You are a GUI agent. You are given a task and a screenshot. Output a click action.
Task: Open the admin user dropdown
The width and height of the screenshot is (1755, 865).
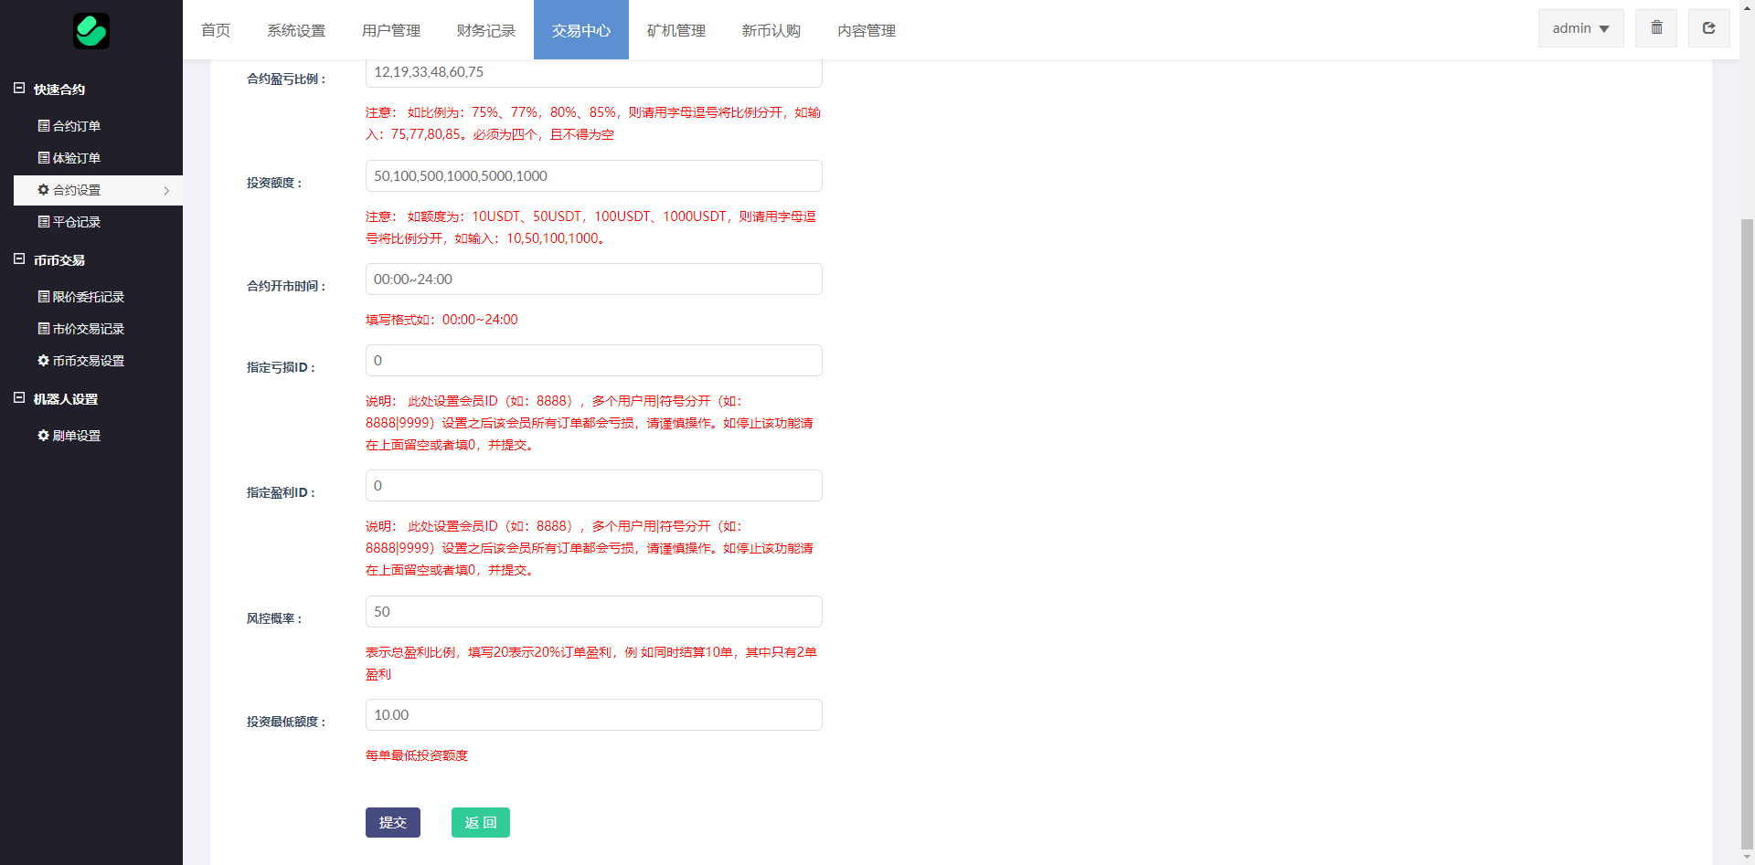point(1580,28)
